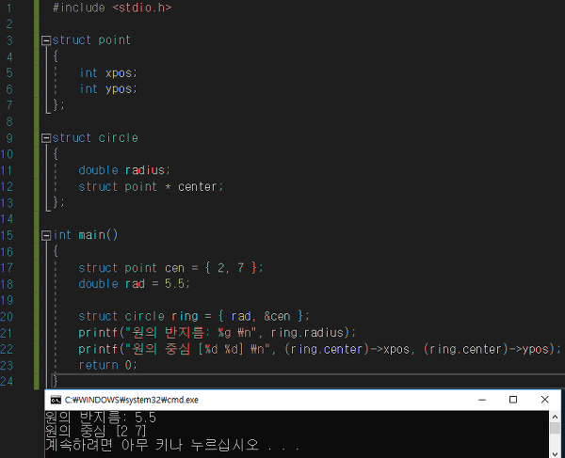565x458 pixels.
Task: Click the console scrollbar down arrow
Action: pyautogui.click(x=555, y=454)
